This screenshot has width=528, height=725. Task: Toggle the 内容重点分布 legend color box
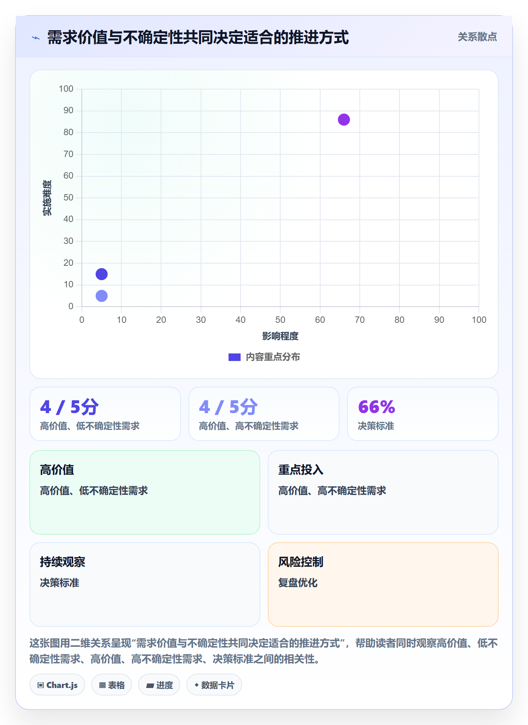pyautogui.click(x=235, y=357)
